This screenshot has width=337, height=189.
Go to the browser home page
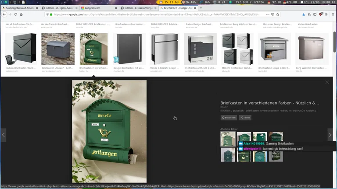click(x=22, y=14)
